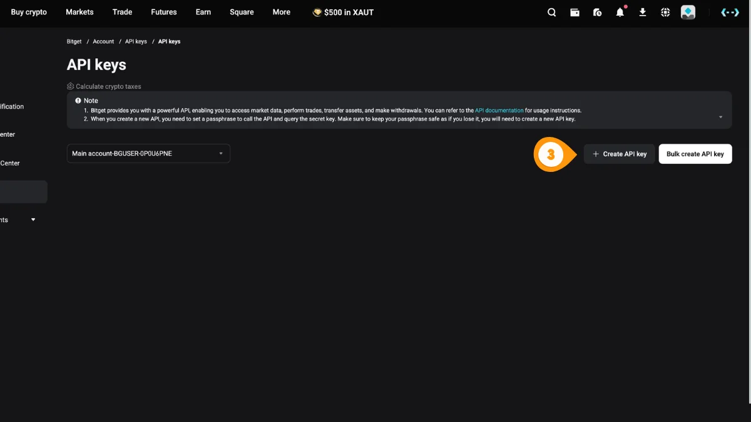Click Create API key button
751x422 pixels.
(x=620, y=154)
